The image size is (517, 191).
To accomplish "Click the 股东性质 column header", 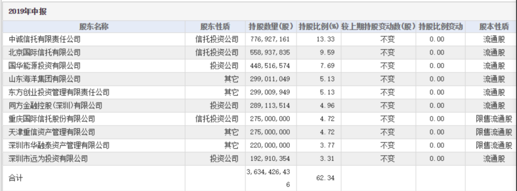I will 215,27.
